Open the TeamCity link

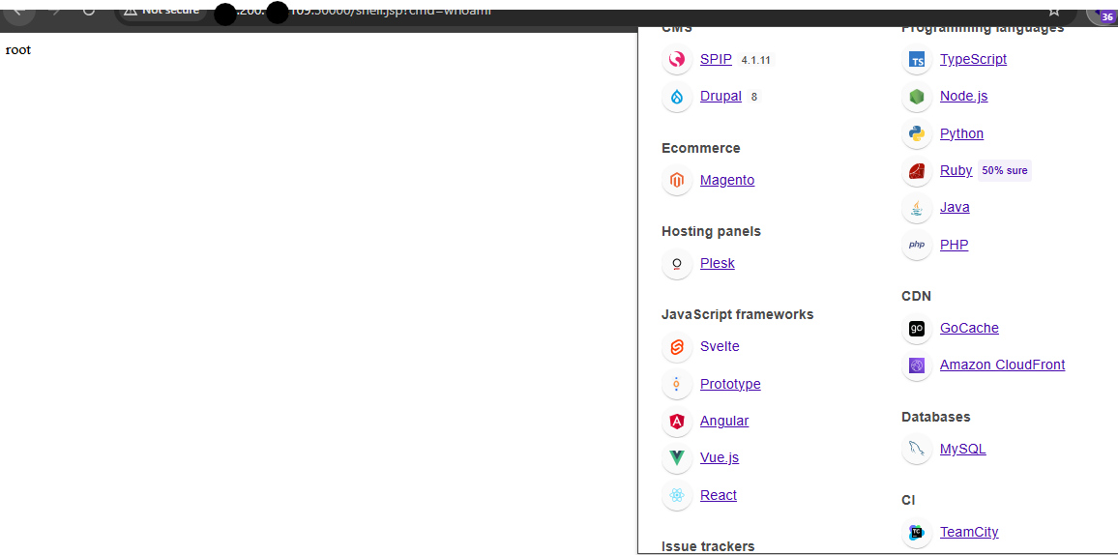(x=969, y=532)
